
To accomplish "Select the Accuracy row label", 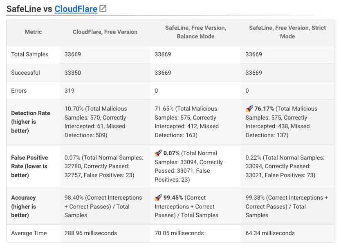I will coord(24,207).
